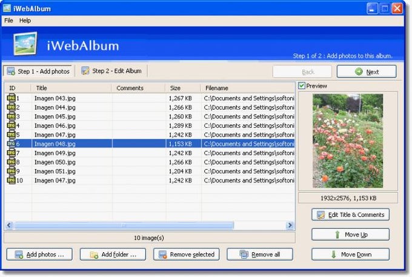Open the File menu
412x277 pixels.
tap(8, 21)
